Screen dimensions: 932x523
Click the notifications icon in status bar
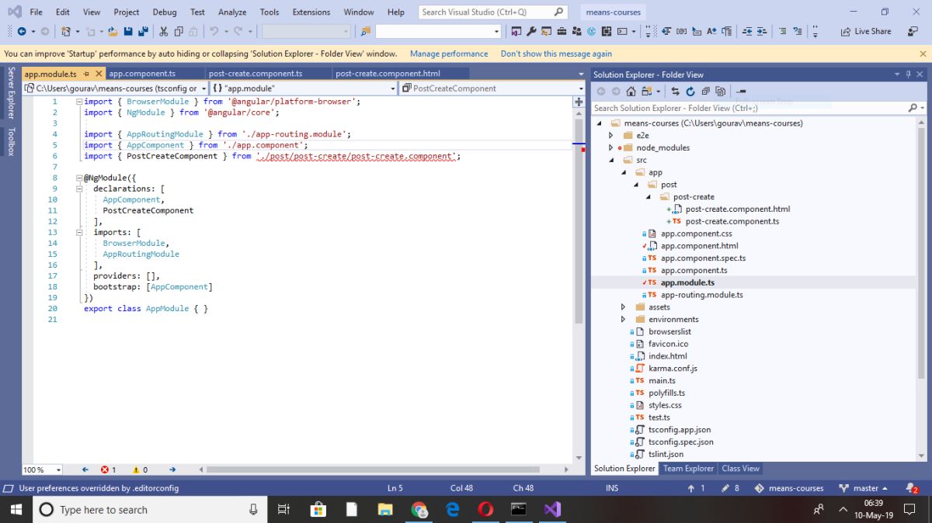tap(913, 488)
